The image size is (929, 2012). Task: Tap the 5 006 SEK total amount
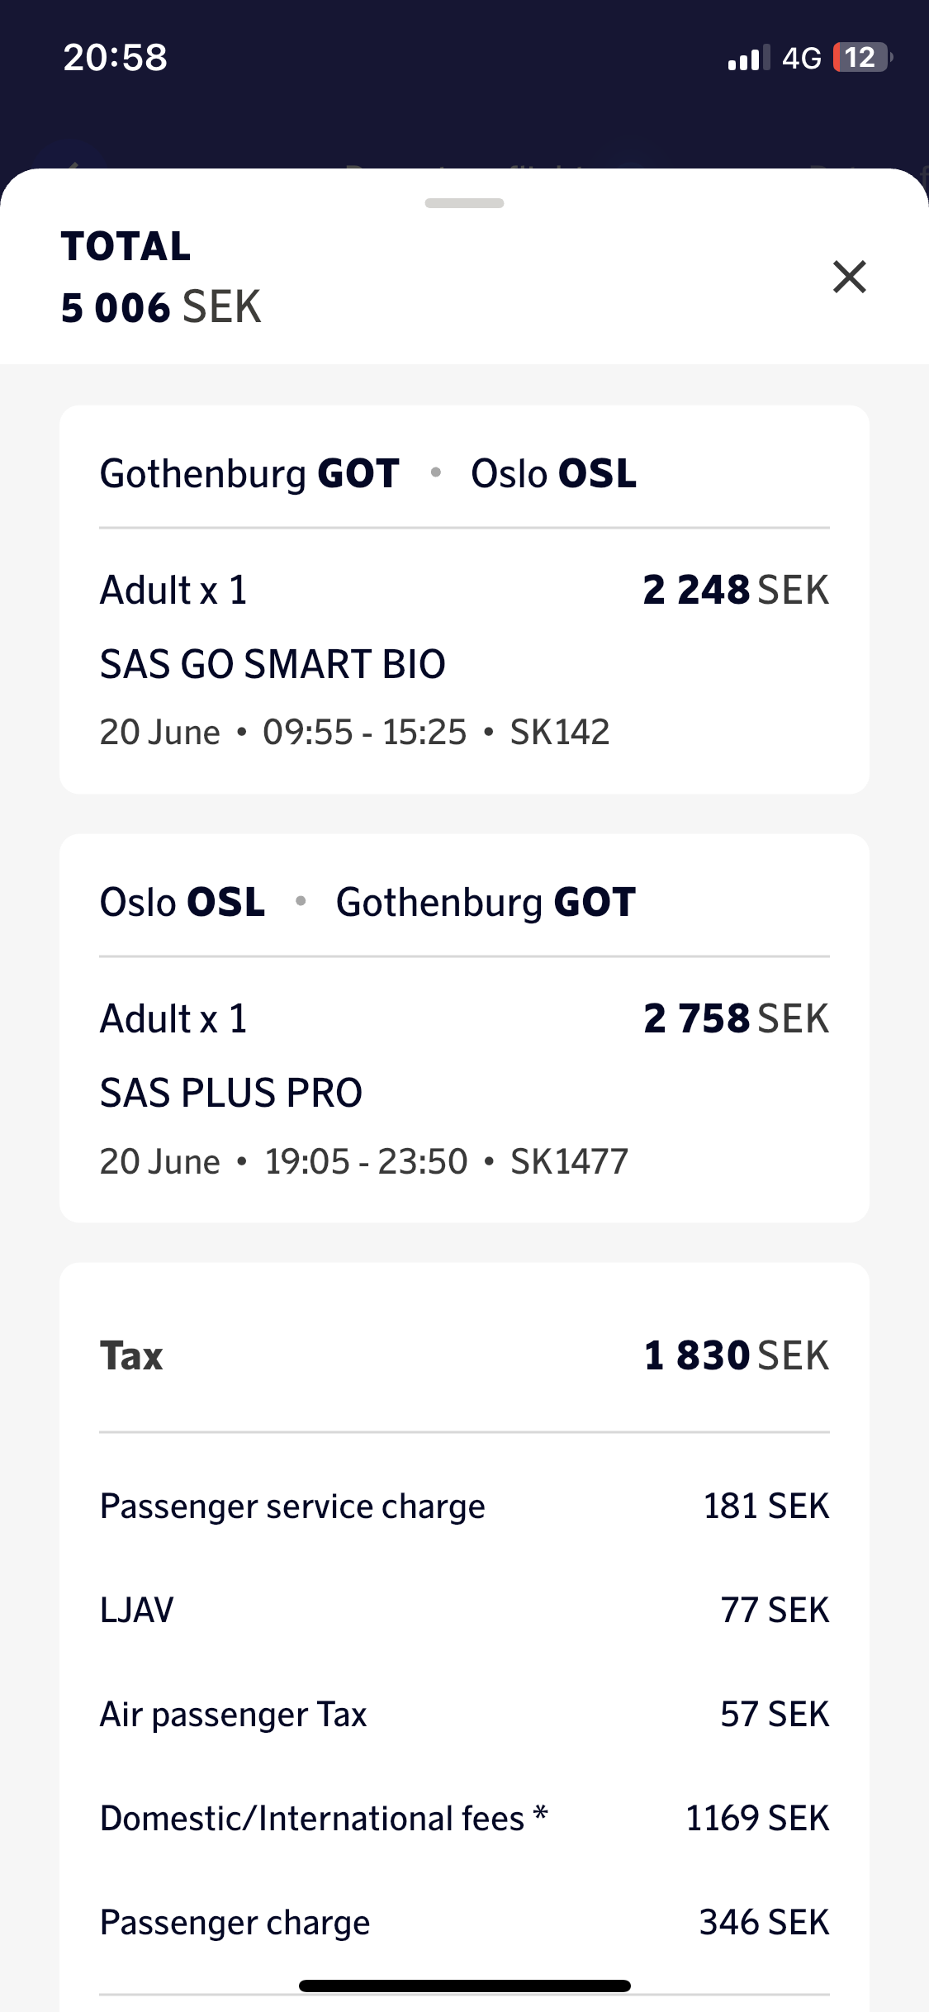161,307
